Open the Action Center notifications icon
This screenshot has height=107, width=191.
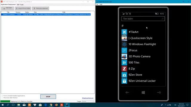[x=187, y=105]
